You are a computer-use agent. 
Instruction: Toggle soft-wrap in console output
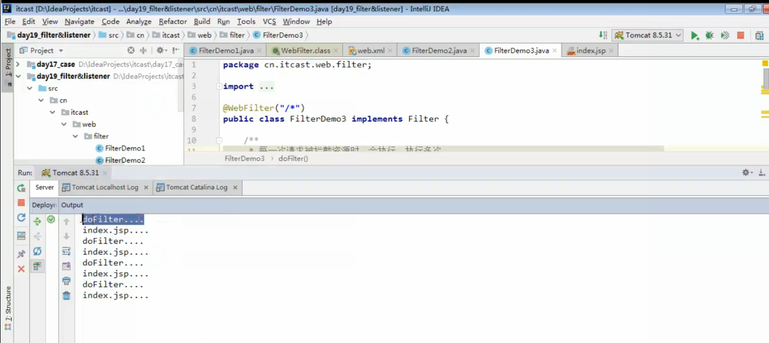pyautogui.click(x=67, y=251)
